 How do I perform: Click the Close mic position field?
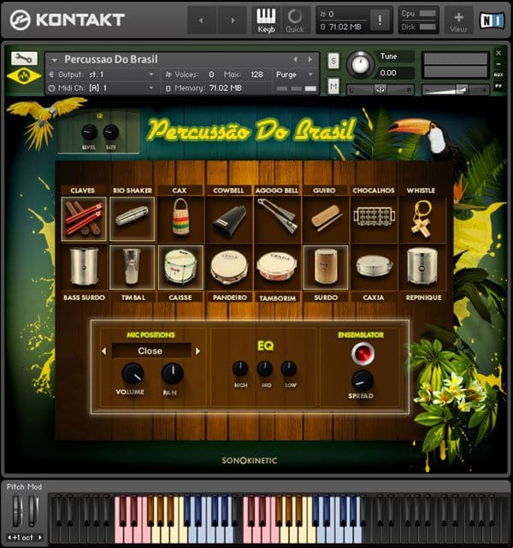[x=151, y=351]
